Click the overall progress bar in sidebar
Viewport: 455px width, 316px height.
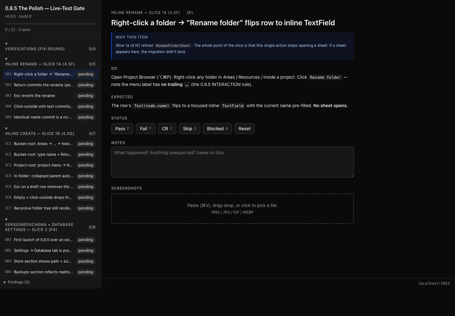click(x=50, y=24)
